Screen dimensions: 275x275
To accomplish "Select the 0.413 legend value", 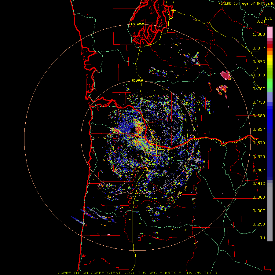I will 259,184.
